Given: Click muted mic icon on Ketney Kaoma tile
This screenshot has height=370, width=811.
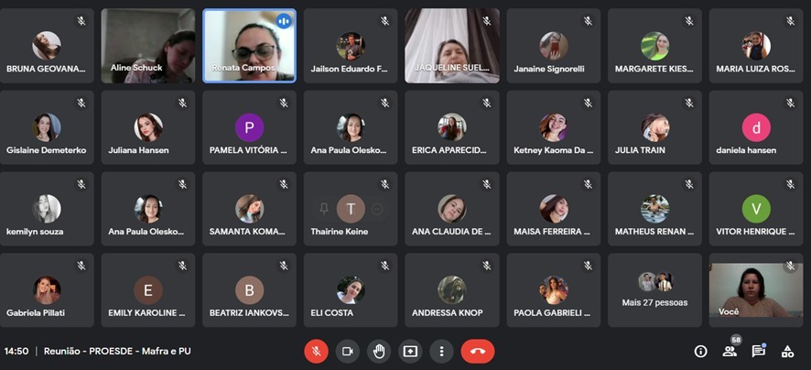Looking at the screenshot, I should click(x=588, y=103).
